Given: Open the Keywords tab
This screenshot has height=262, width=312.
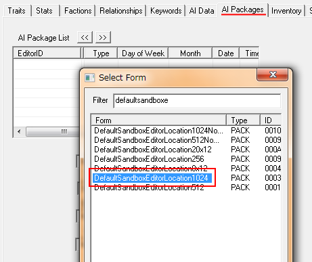Looking at the screenshot, I should point(166,11).
